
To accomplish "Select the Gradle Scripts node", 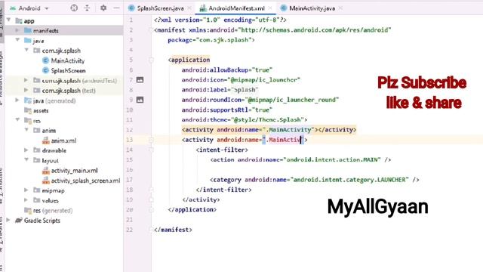I will [x=42, y=221].
